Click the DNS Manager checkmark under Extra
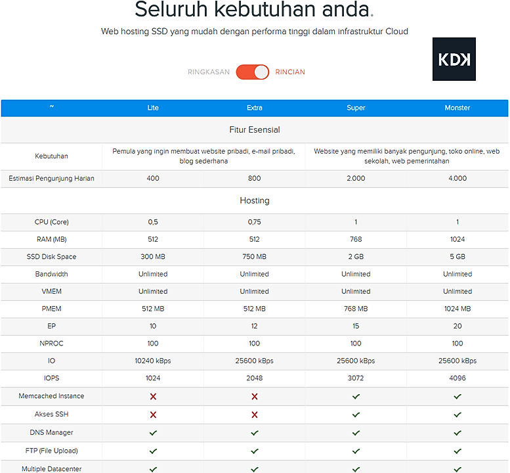 255,433
